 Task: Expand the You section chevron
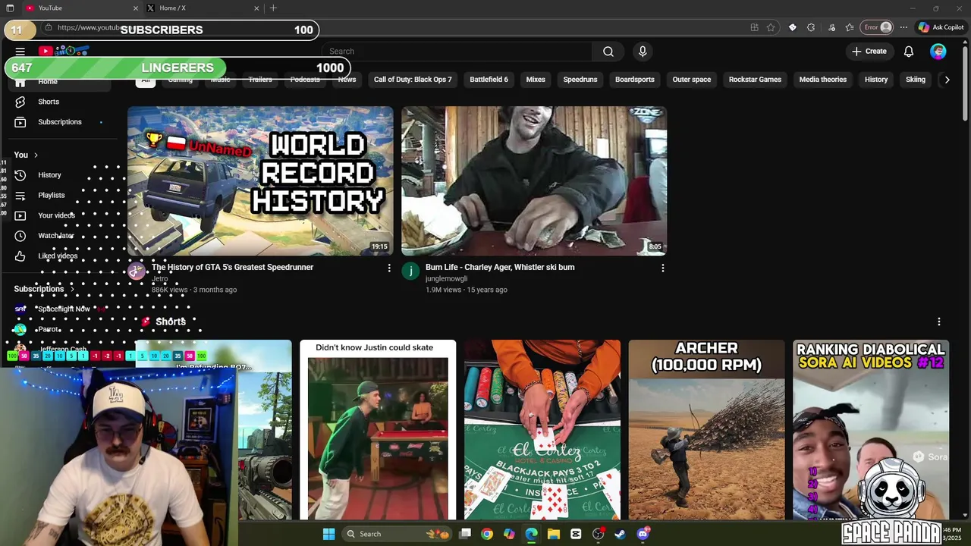[36, 155]
